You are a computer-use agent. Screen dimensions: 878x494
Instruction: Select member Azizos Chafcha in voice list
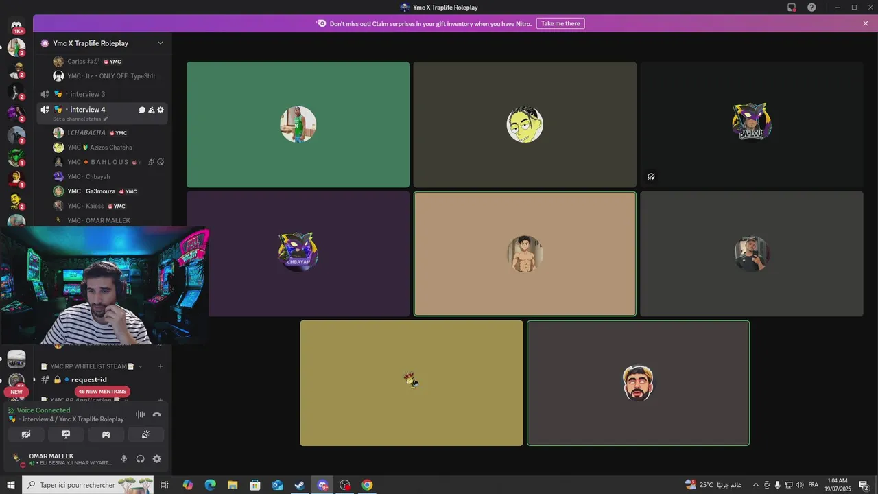[x=102, y=148]
